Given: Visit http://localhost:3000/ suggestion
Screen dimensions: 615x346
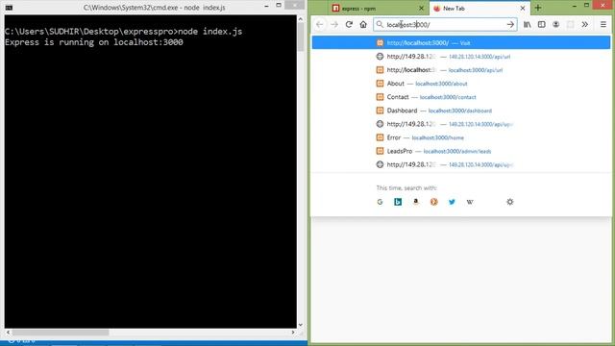Looking at the screenshot, I should pos(461,42).
